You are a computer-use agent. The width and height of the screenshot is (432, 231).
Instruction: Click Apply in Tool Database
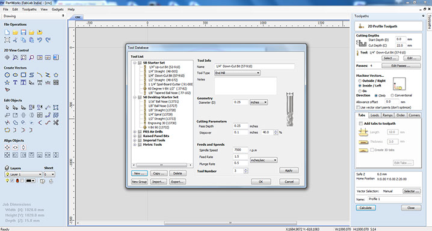coord(289,170)
